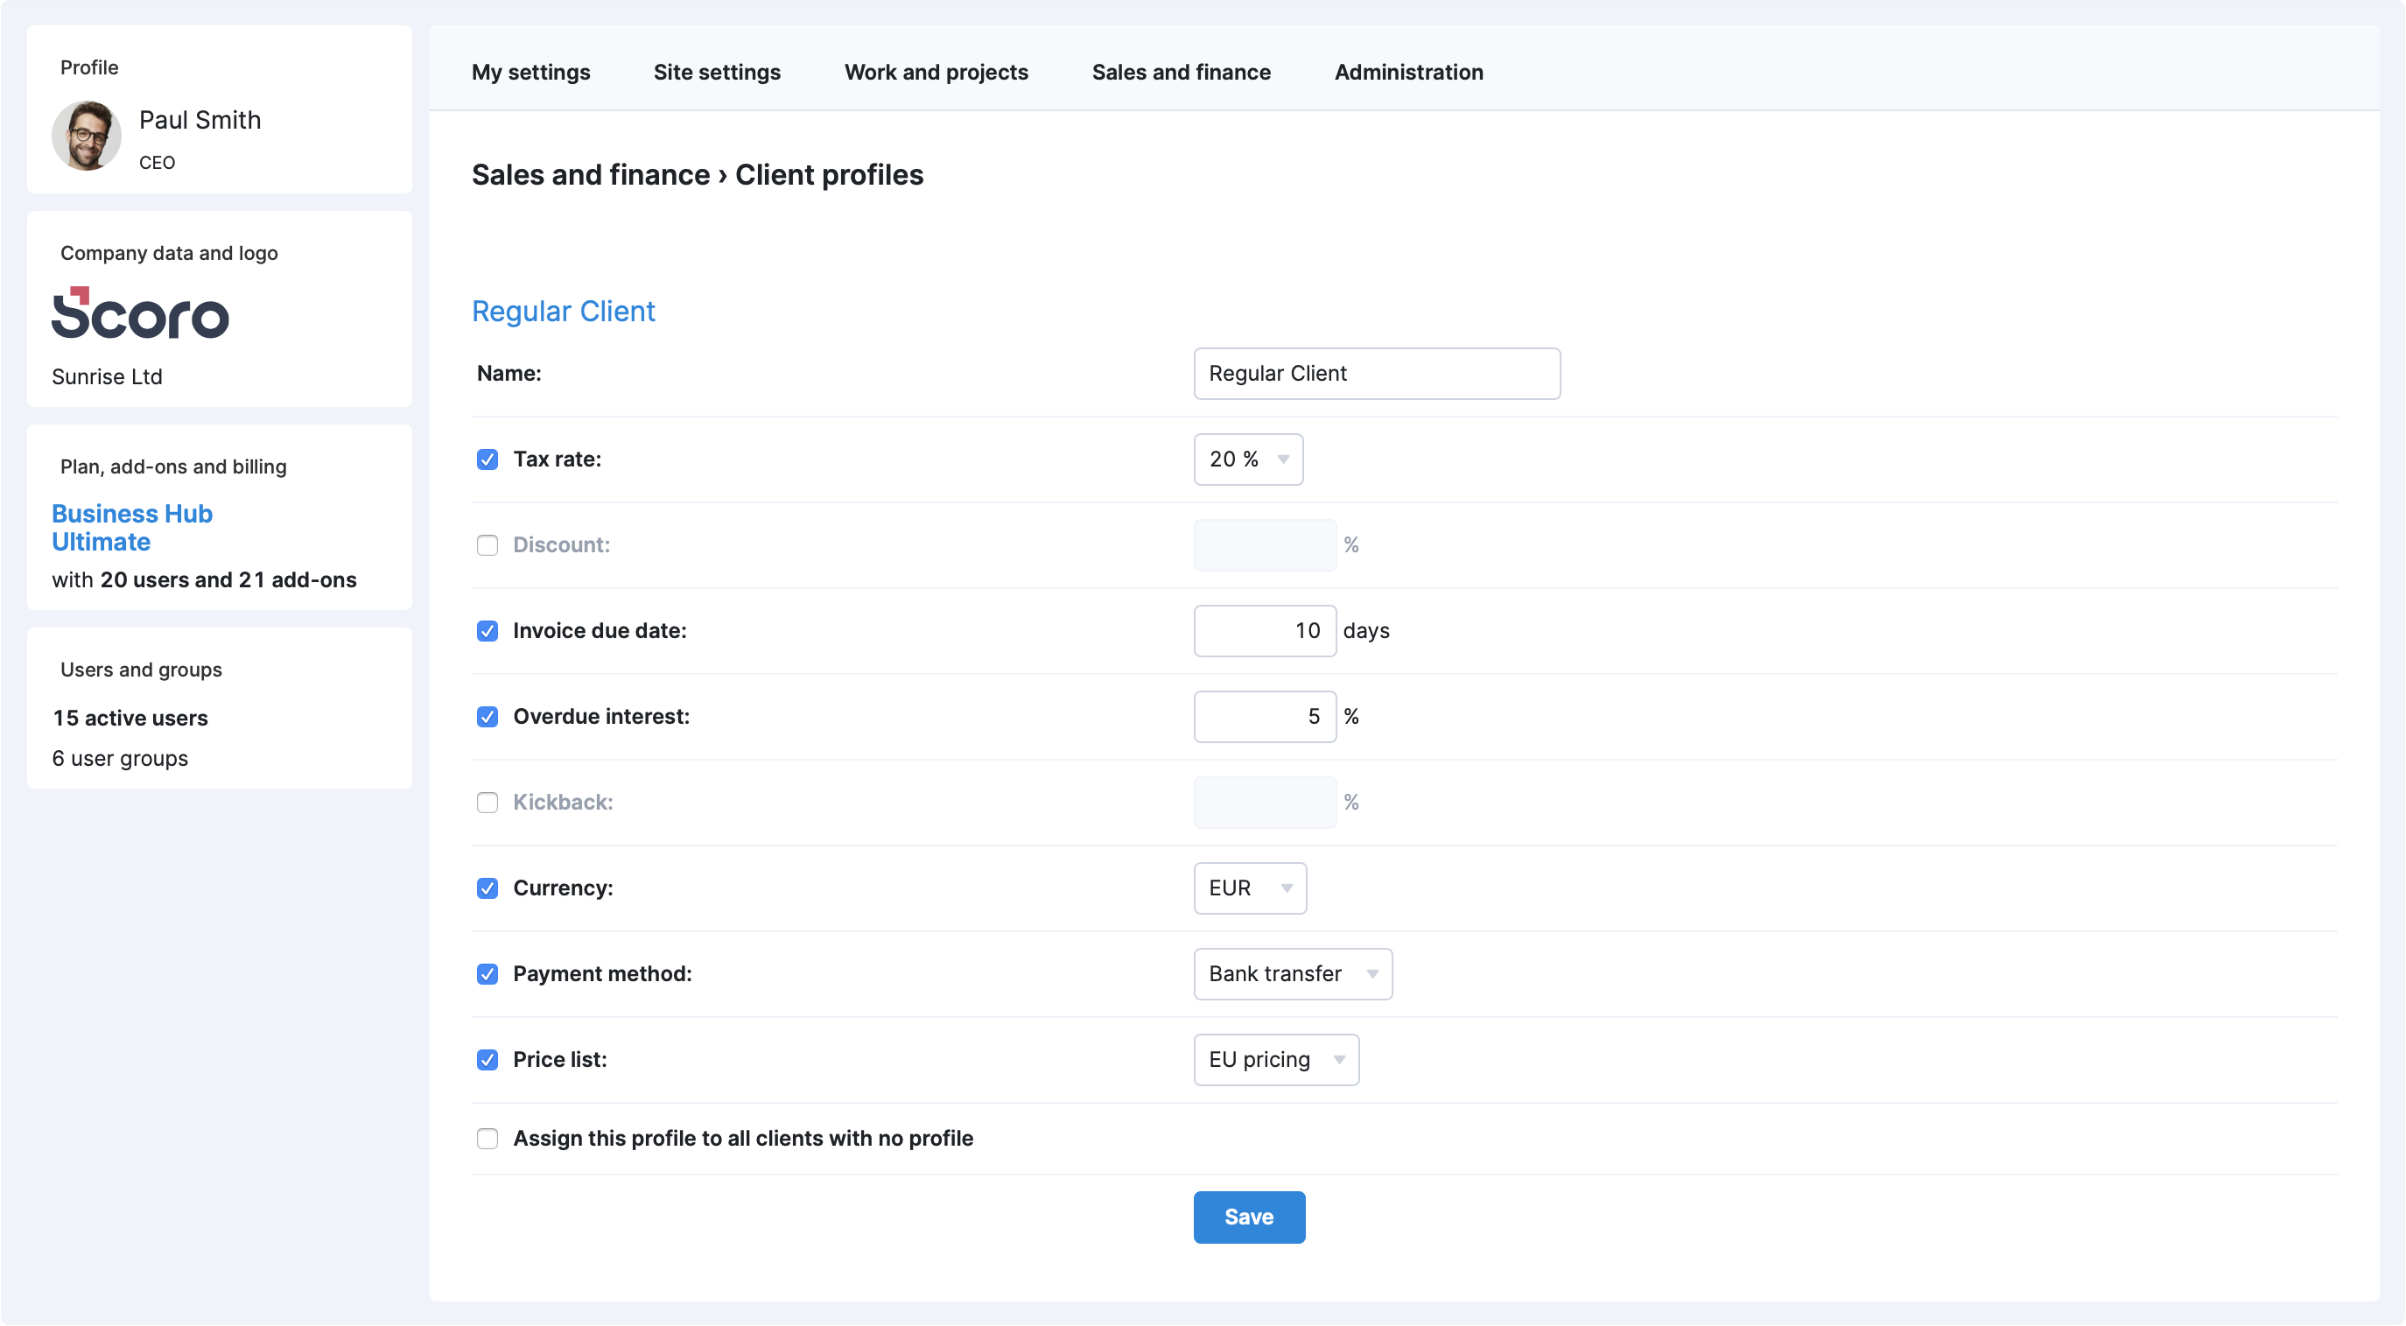The height and width of the screenshot is (1326, 2406).
Task: Click the Paul Smith profile name
Action: pos(200,120)
